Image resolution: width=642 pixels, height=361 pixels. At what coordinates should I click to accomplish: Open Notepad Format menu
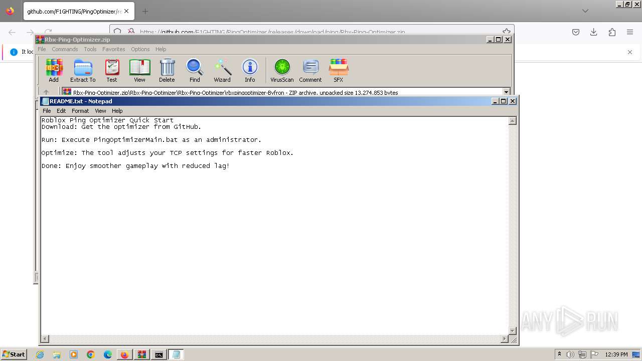coord(80,111)
